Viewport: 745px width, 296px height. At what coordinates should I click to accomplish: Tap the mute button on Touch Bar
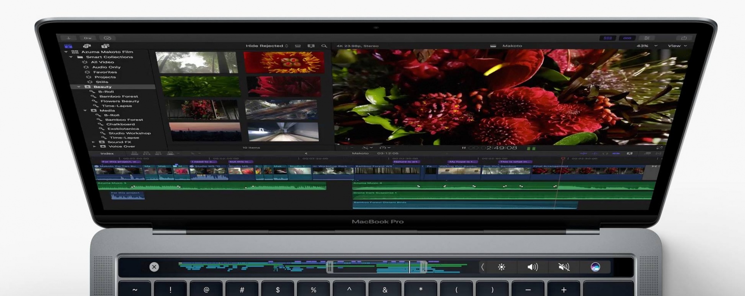click(563, 267)
